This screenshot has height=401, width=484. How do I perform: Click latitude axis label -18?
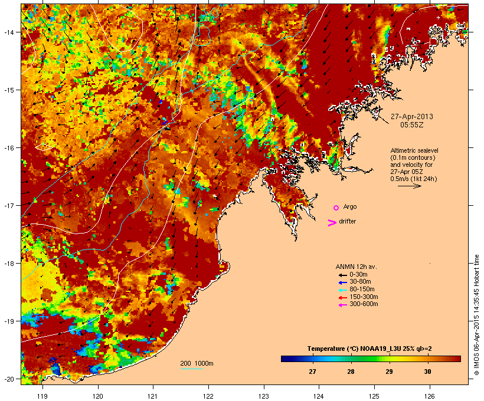coord(9,263)
